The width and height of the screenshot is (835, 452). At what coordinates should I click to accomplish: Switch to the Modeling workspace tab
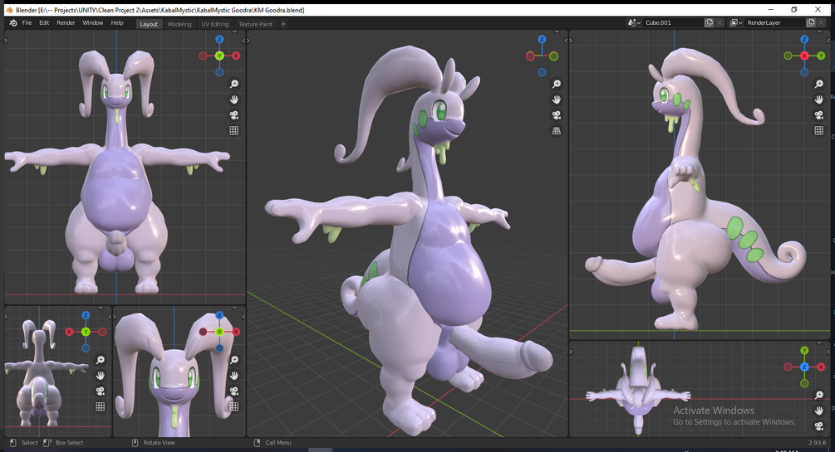179,24
